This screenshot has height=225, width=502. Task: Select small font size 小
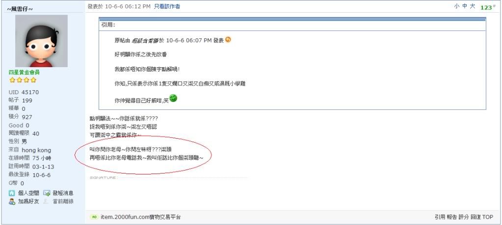tap(456, 6)
